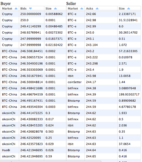Screen dimensions: 142x162
Task: Click sort arrow beside Buyer Size header
Action: 55,9
